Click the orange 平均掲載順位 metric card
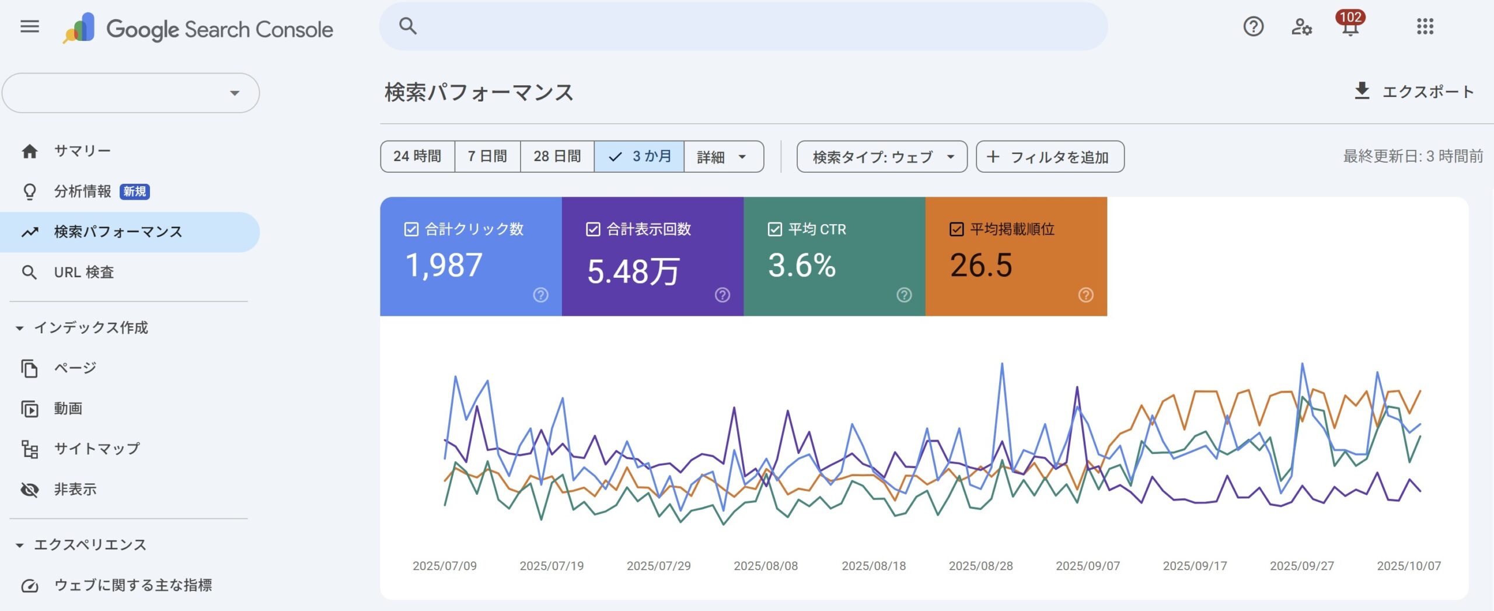The image size is (1494, 611). point(1015,257)
